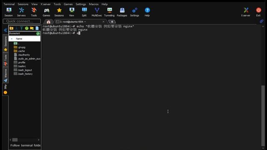
Task: Open the X server menu
Action: (45, 4)
